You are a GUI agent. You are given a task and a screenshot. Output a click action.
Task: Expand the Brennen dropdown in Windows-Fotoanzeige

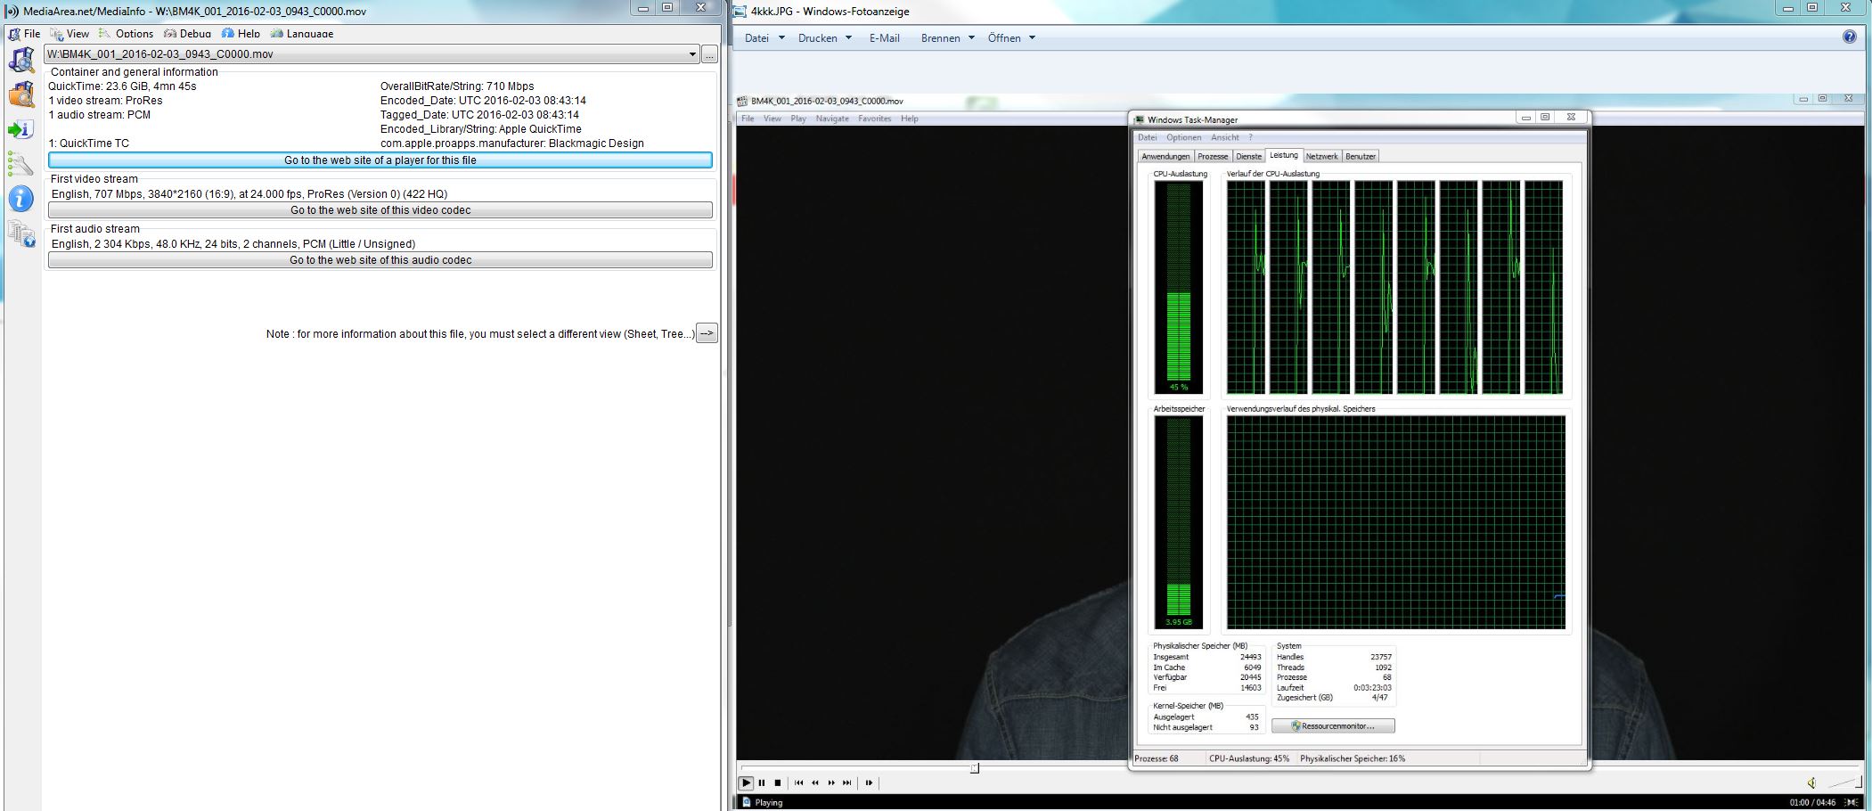coord(971,38)
